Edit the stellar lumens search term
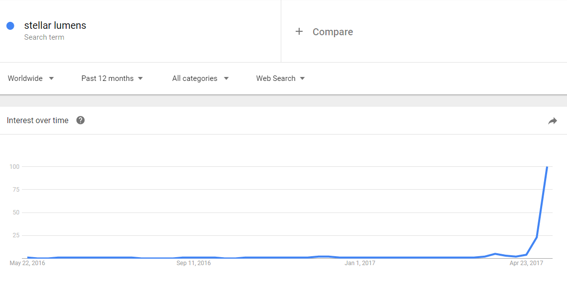 point(55,26)
